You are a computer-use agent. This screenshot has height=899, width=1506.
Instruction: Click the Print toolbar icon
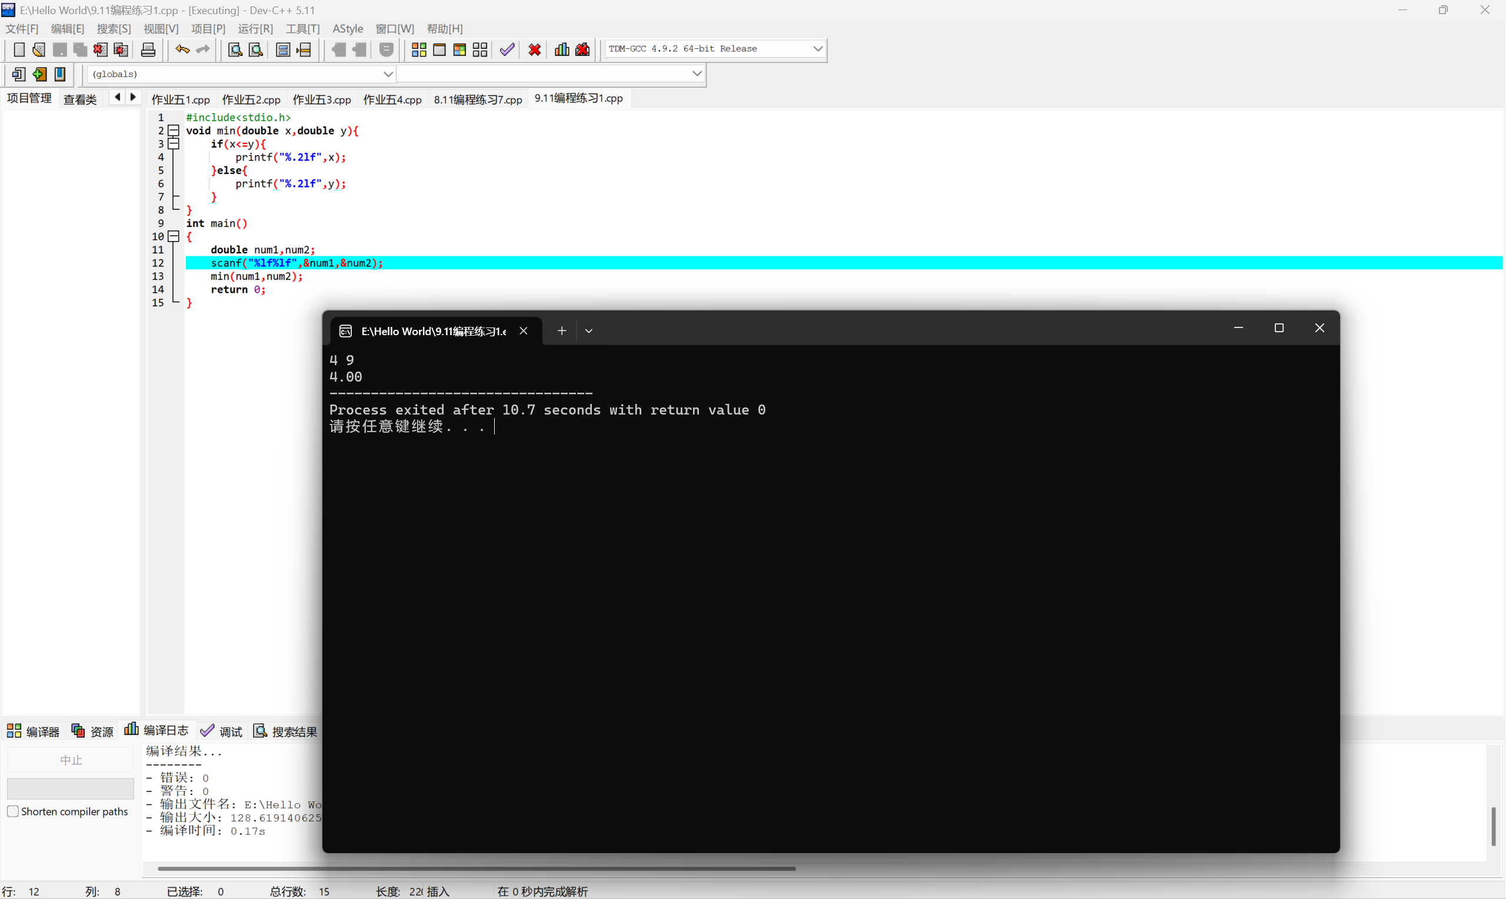coord(148,49)
